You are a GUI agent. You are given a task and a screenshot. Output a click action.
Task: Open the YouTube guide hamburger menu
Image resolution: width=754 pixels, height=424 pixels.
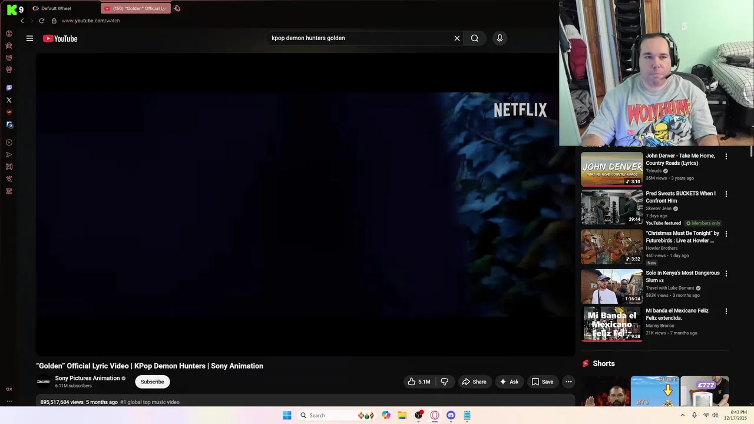click(x=29, y=38)
